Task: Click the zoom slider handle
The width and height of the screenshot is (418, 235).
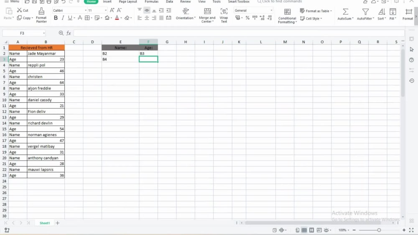Action: 379,230
